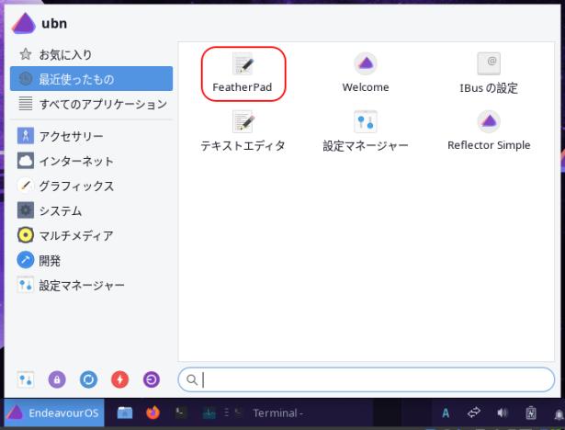Open the network connection tray icon
The height and width of the screenshot is (430, 565).
click(474, 413)
